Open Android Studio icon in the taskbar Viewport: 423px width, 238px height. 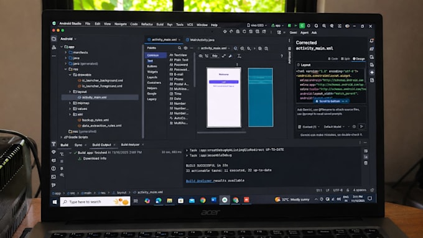click(x=225, y=199)
